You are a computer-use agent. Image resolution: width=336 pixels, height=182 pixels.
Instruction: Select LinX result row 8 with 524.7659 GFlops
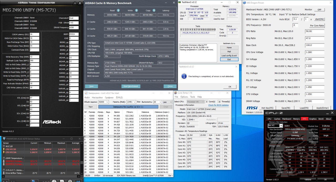(129, 136)
